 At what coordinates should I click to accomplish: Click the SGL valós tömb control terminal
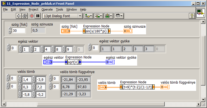click(102, 87)
